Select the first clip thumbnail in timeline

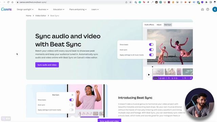(158, 72)
